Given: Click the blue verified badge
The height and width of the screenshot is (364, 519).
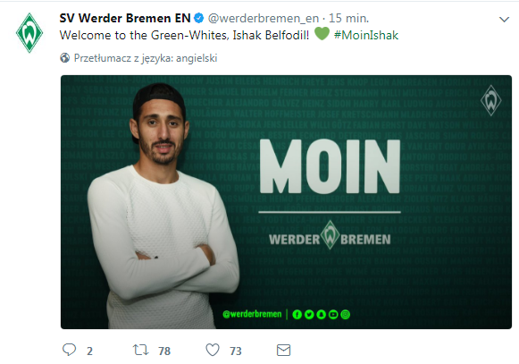Looking at the screenshot, I should tap(198, 18).
